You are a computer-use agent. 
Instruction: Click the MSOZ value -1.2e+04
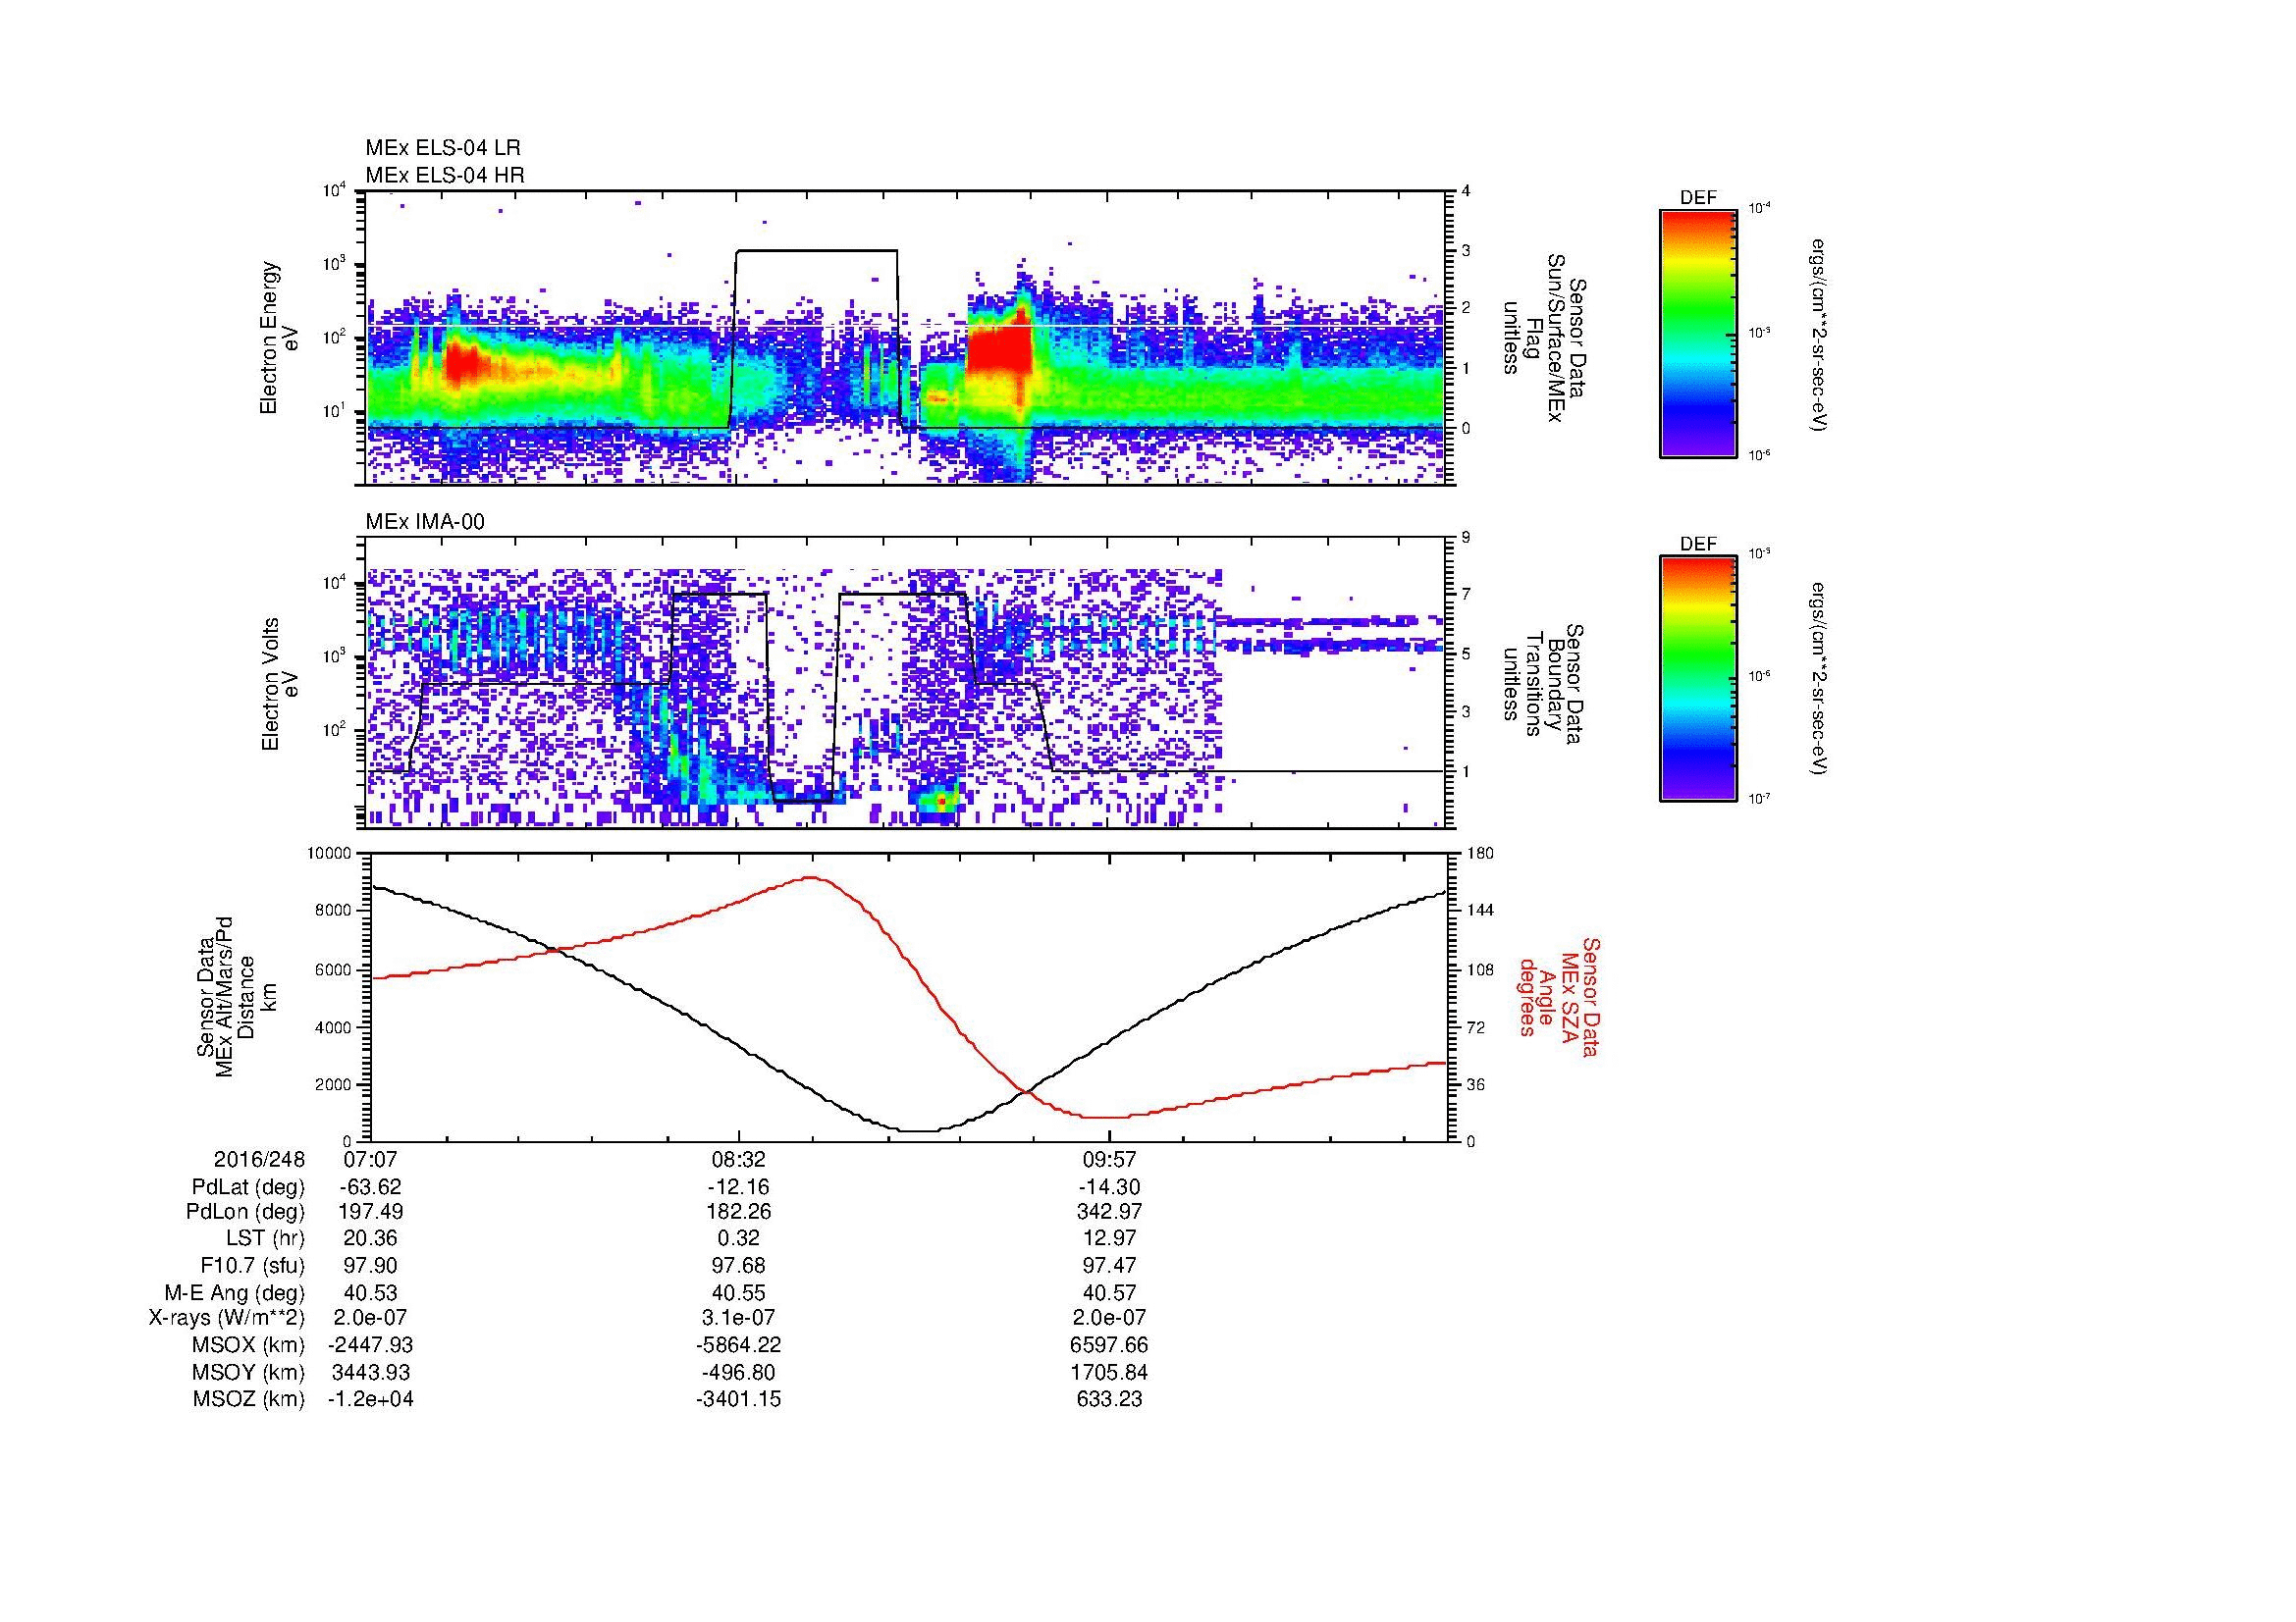370,1399
